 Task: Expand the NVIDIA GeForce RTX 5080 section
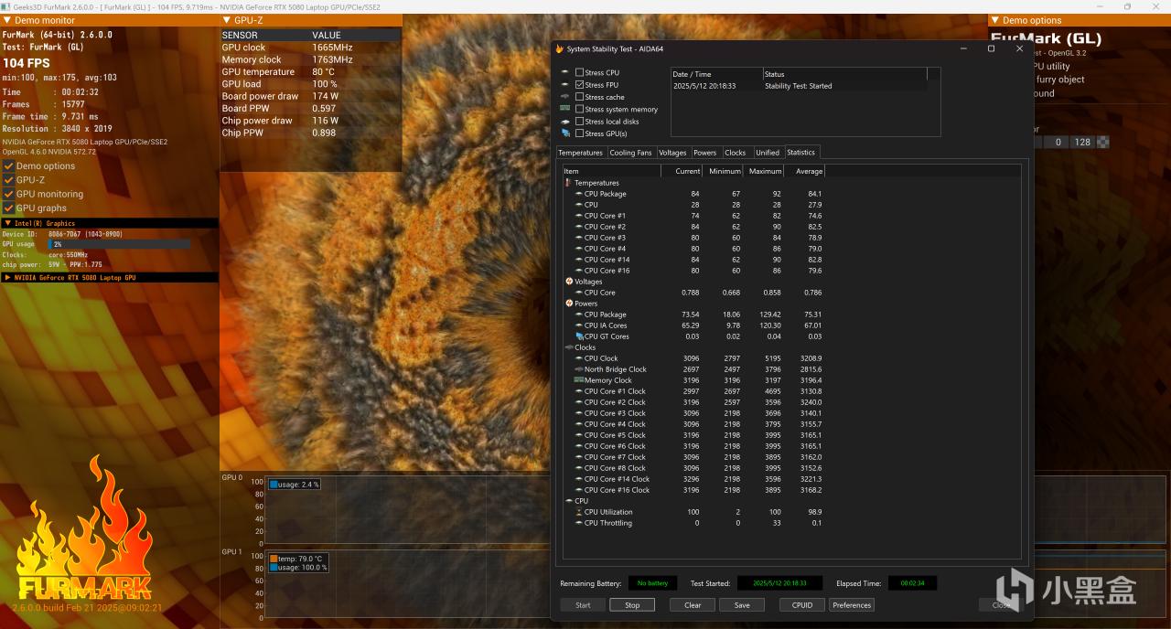(x=8, y=277)
